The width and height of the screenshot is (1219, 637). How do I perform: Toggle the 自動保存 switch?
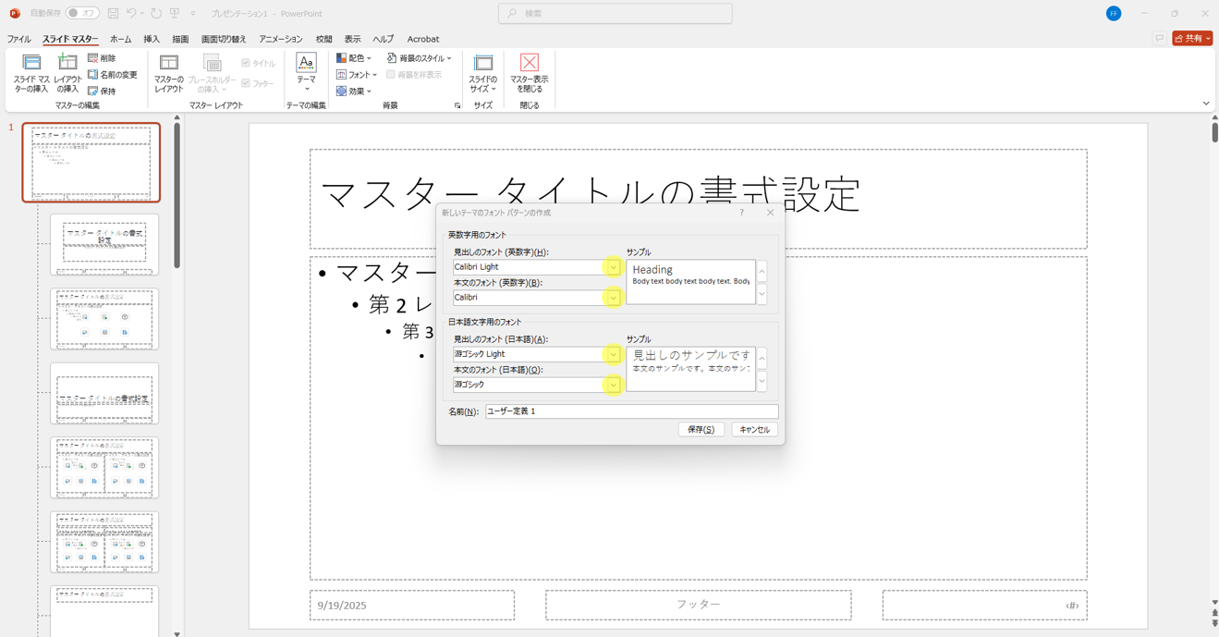coord(82,14)
